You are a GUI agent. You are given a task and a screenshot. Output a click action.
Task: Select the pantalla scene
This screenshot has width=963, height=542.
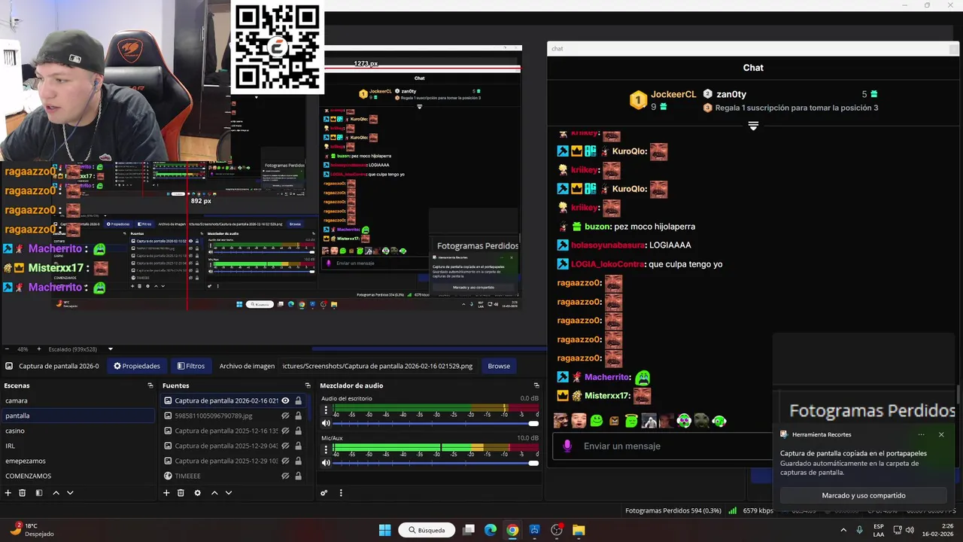point(77,416)
